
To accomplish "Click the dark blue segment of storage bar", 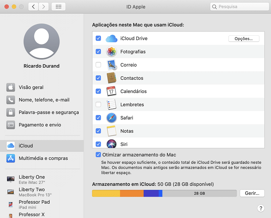I will tap(151, 193).
